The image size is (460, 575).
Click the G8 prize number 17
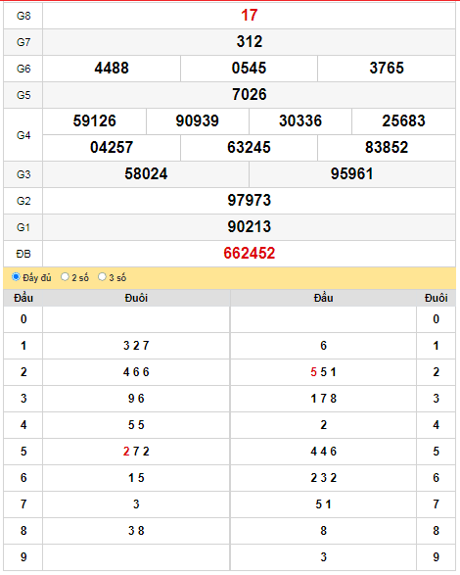(250, 16)
